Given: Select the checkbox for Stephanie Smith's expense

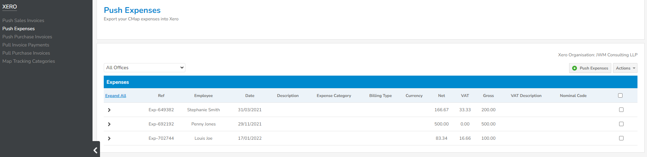Looking at the screenshot, I should [621, 110].
